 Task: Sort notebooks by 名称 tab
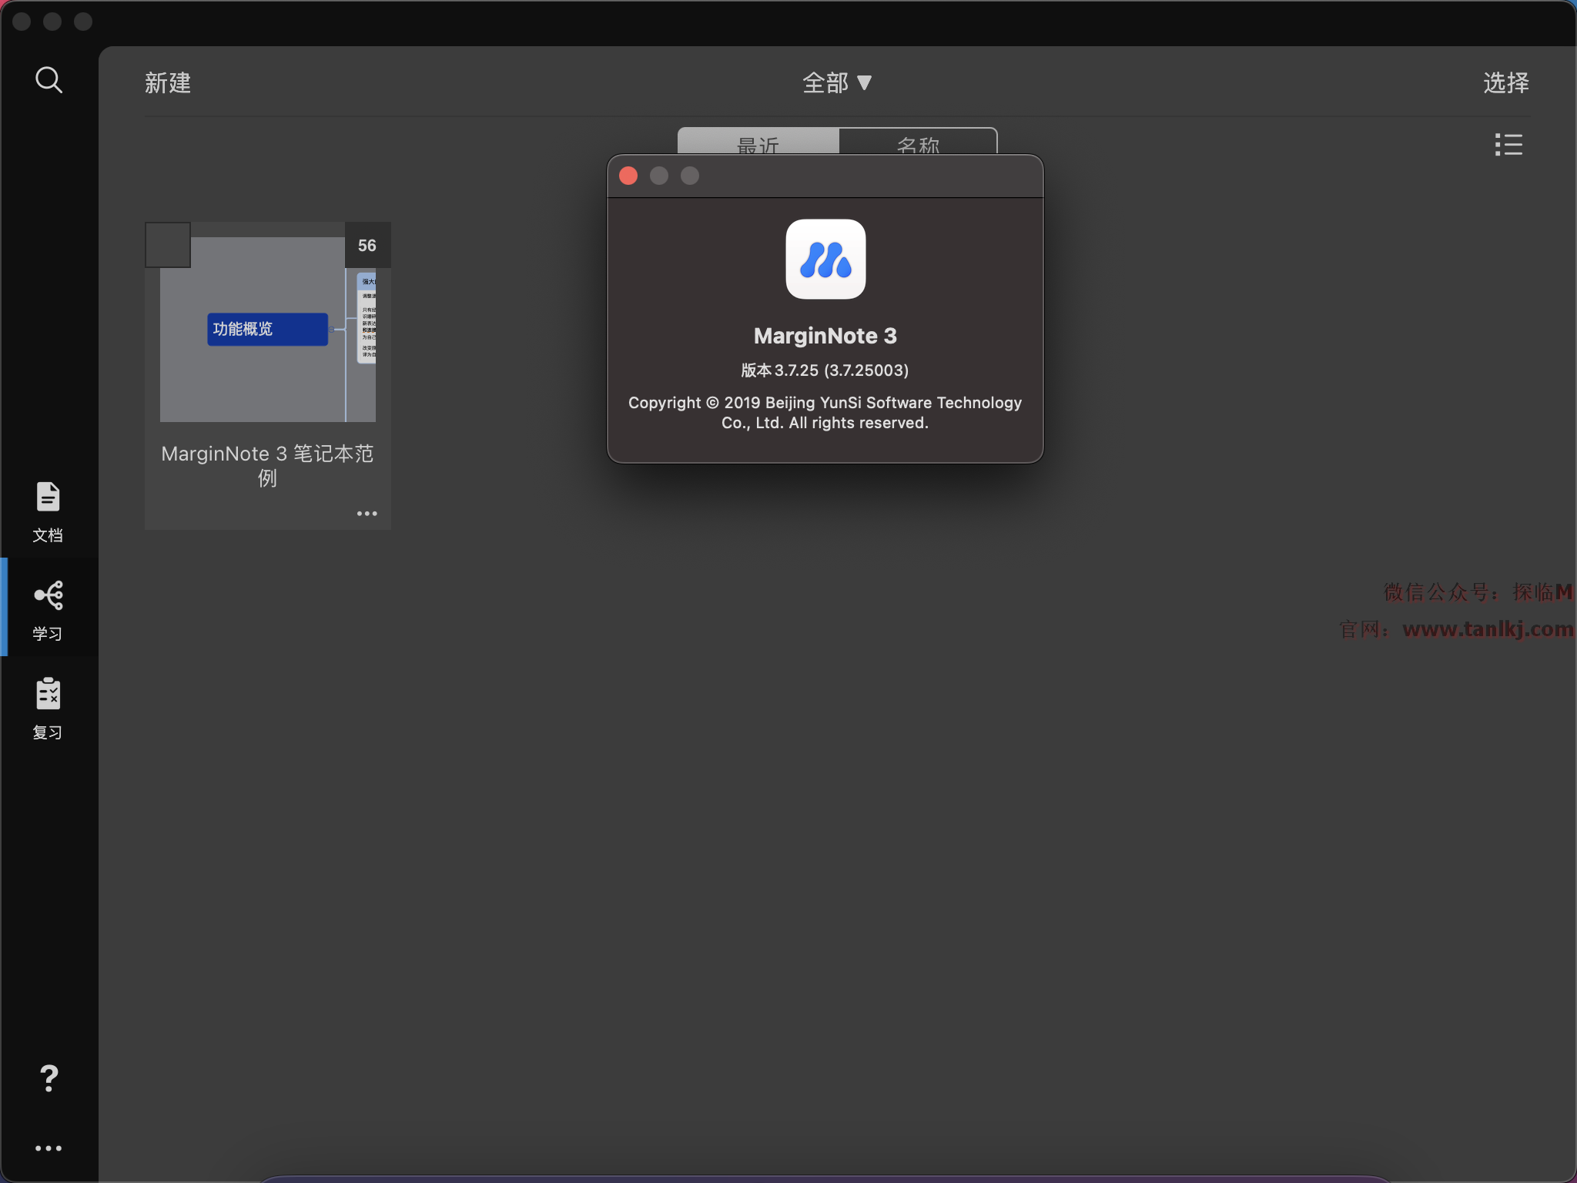[918, 142]
